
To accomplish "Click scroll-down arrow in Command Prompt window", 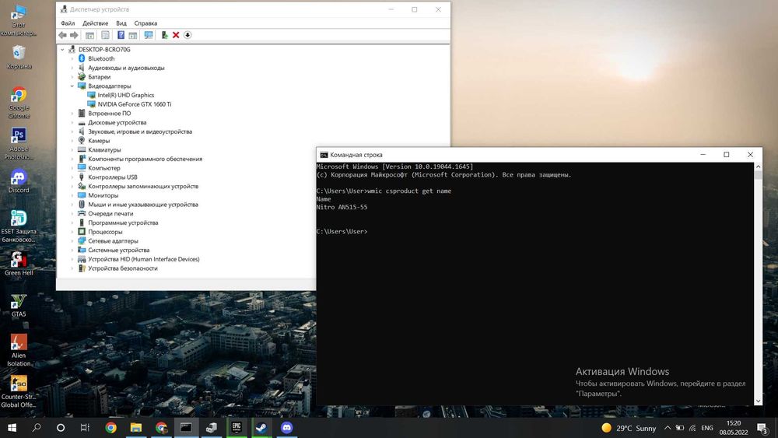I will (x=758, y=401).
